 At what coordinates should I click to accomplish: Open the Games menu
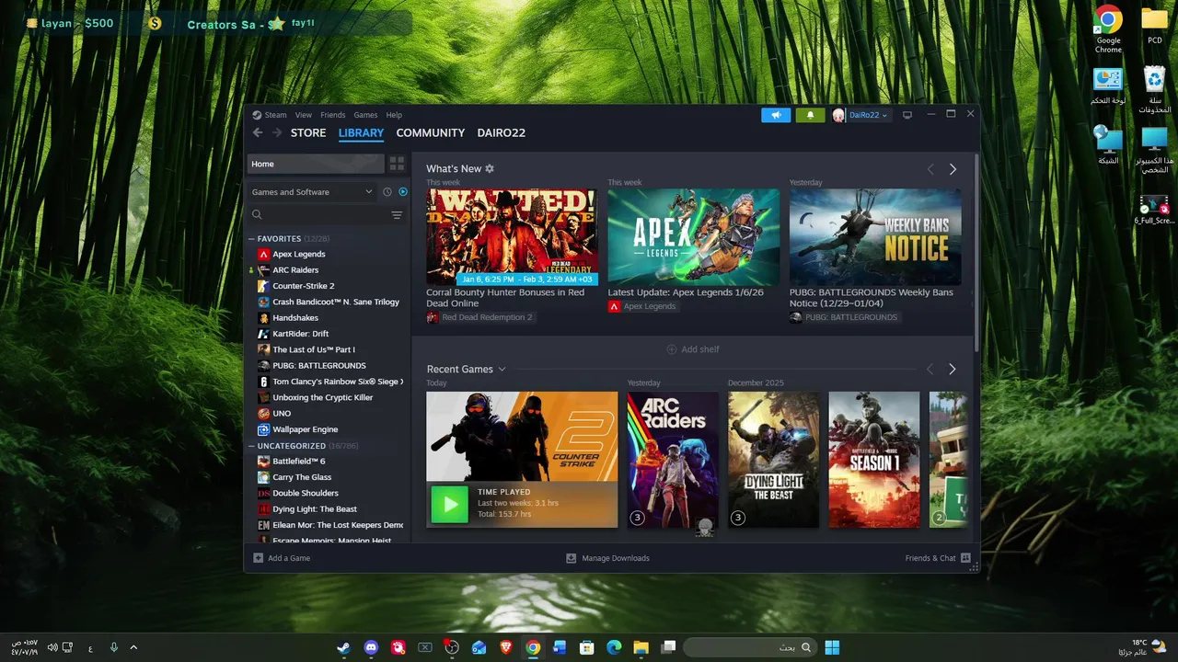[366, 115]
